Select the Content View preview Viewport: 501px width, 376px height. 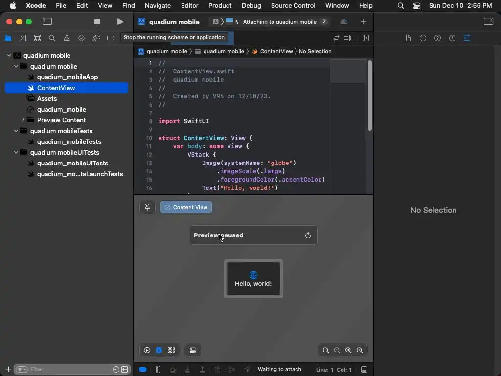point(186,207)
